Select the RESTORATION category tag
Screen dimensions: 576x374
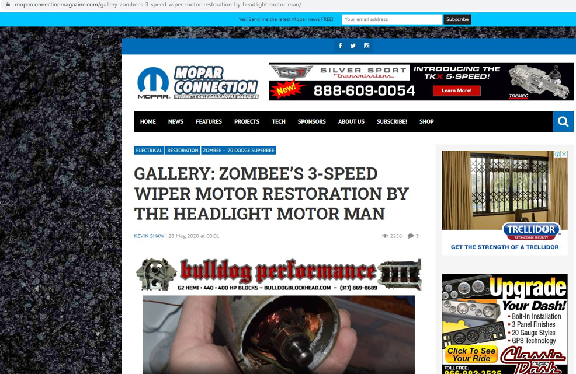click(x=183, y=150)
